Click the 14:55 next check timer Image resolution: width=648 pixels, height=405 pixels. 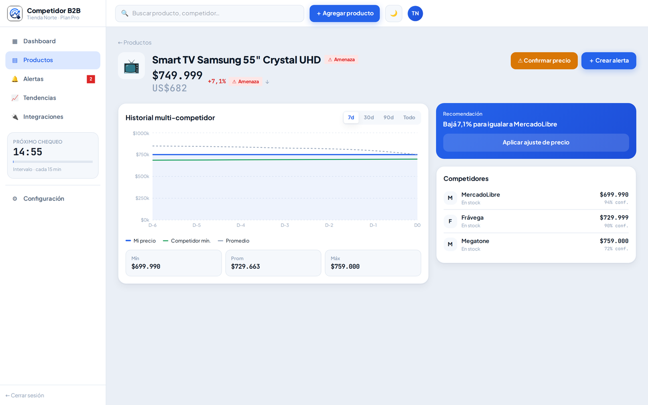pyautogui.click(x=28, y=152)
